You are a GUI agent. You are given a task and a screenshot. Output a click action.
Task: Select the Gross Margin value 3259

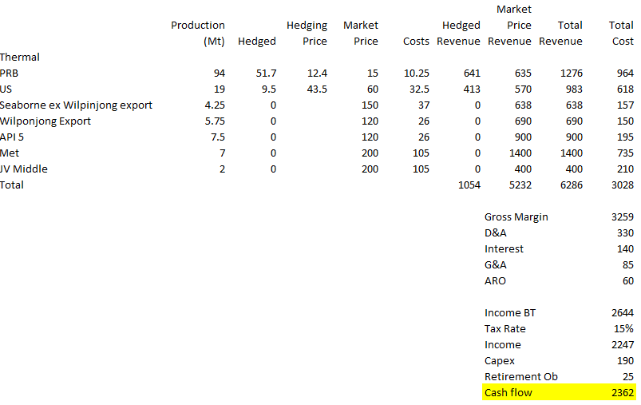[x=622, y=216]
